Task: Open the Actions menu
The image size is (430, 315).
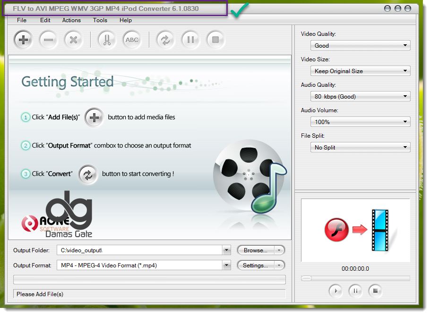Action: coord(71,20)
